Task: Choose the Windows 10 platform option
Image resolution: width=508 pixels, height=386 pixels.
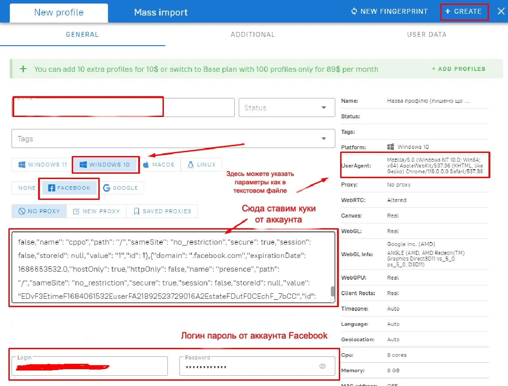Action: pos(105,165)
